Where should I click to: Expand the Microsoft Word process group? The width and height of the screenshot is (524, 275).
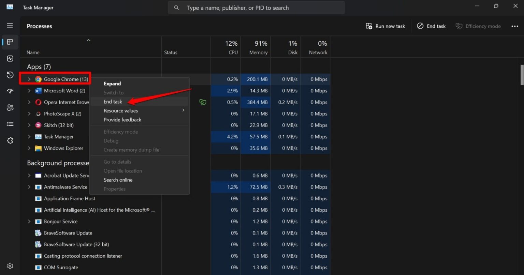point(29,91)
